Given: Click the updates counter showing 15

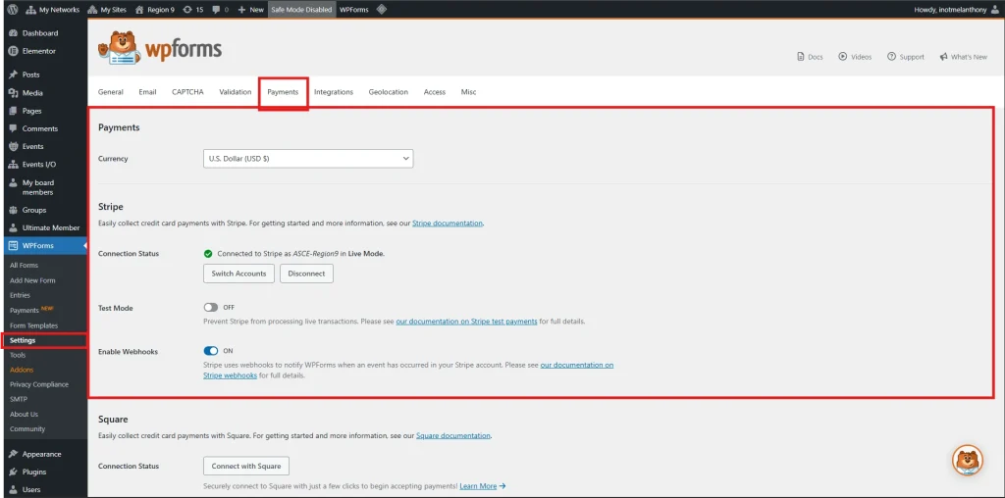Looking at the screenshot, I should pos(193,10).
